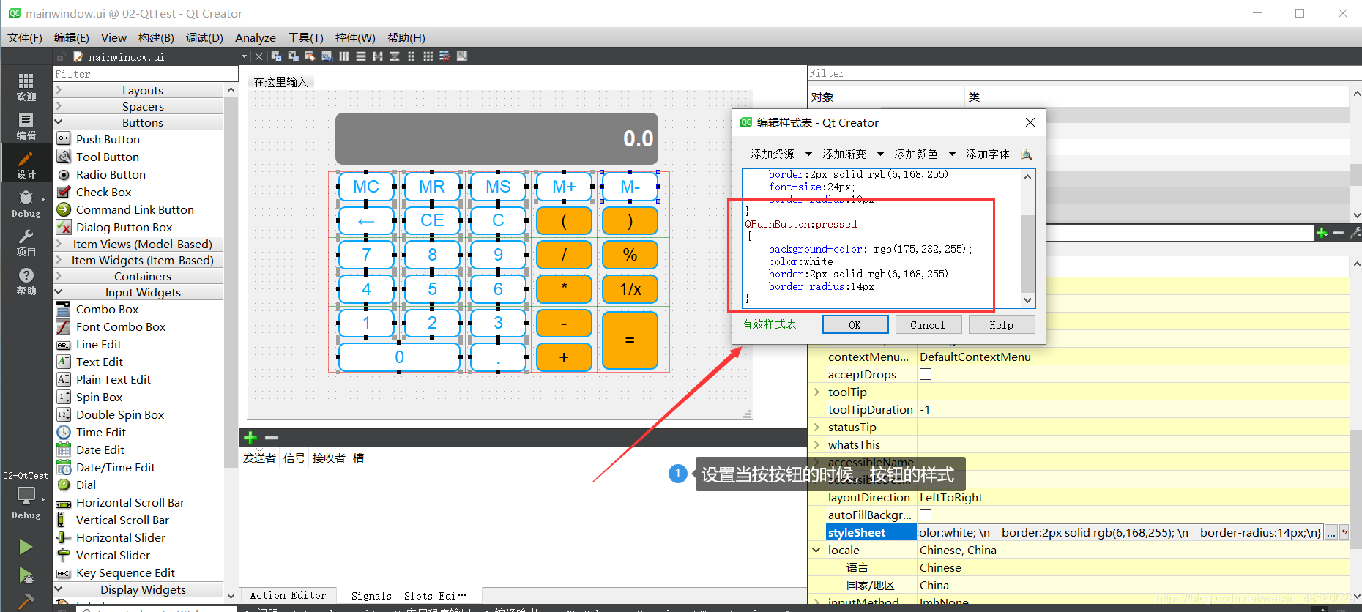This screenshot has width=1362, height=612.
Task: Click the object inspector Filter field
Action: click(x=1084, y=73)
